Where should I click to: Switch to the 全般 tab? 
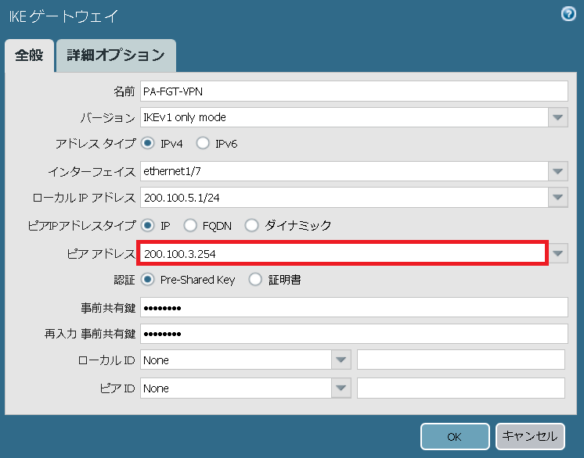pyautogui.click(x=30, y=55)
